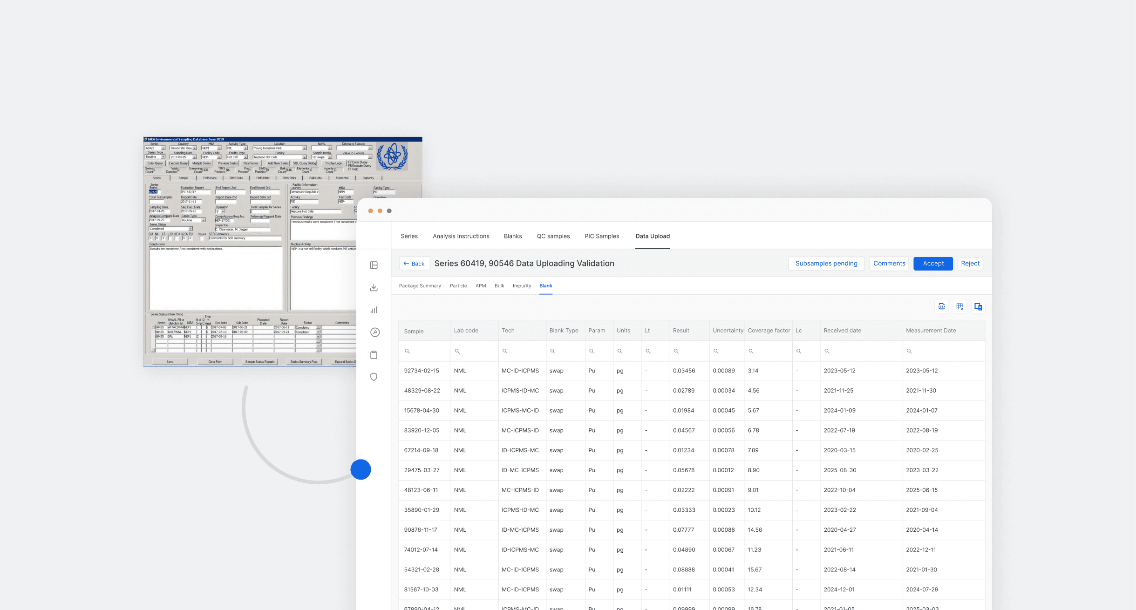This screenshot has height=610, width=1136.
Task: Click the shield icon in the sidebar
Action: click(374, 377)
